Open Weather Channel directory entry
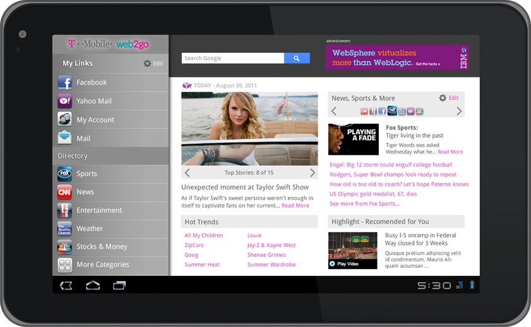Viewport: 531px width, 327px height. point(110,229)
